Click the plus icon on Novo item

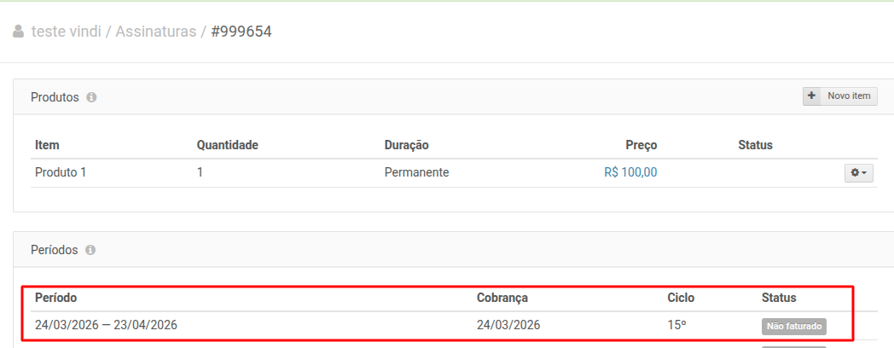812,96
